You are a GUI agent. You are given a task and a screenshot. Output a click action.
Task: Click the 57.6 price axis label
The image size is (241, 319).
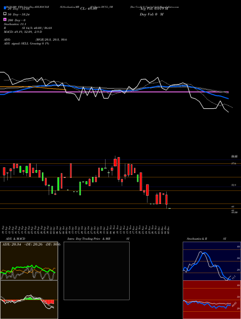pos(234,163)
